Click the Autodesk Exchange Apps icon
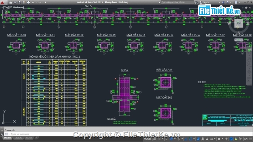253x142 pixels. click(223, 2)
